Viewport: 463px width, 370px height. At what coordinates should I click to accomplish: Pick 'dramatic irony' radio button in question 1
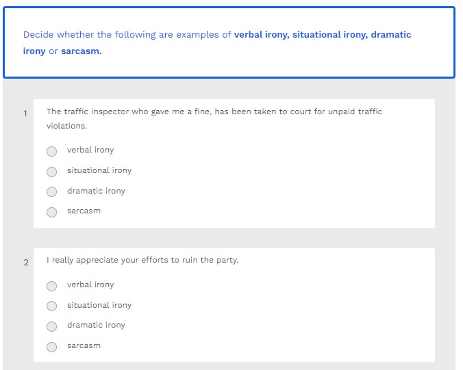51,192
